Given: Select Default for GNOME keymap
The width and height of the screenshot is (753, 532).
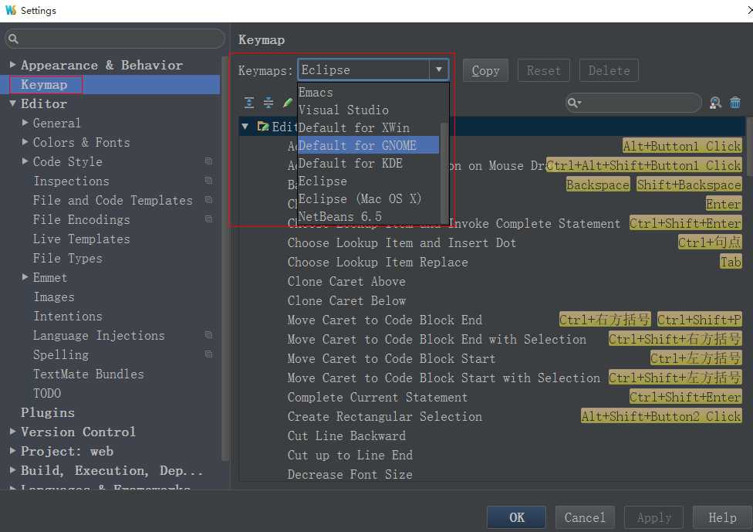Looking at the screenshot, I should [x=368, y=145].
